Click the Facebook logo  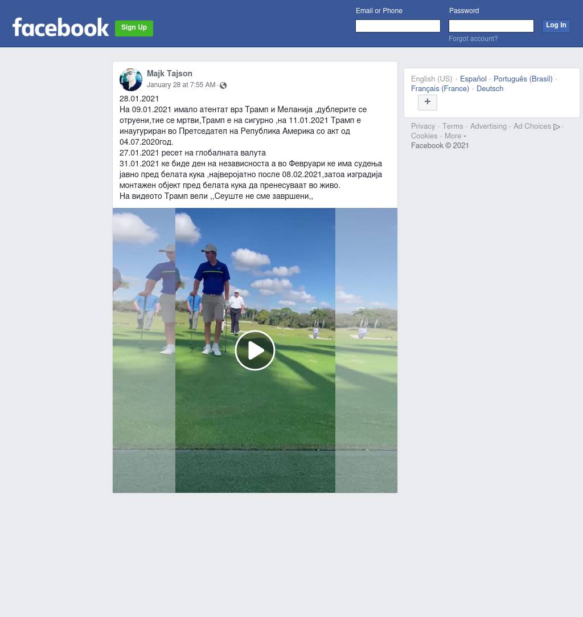(x=60, y=27)
